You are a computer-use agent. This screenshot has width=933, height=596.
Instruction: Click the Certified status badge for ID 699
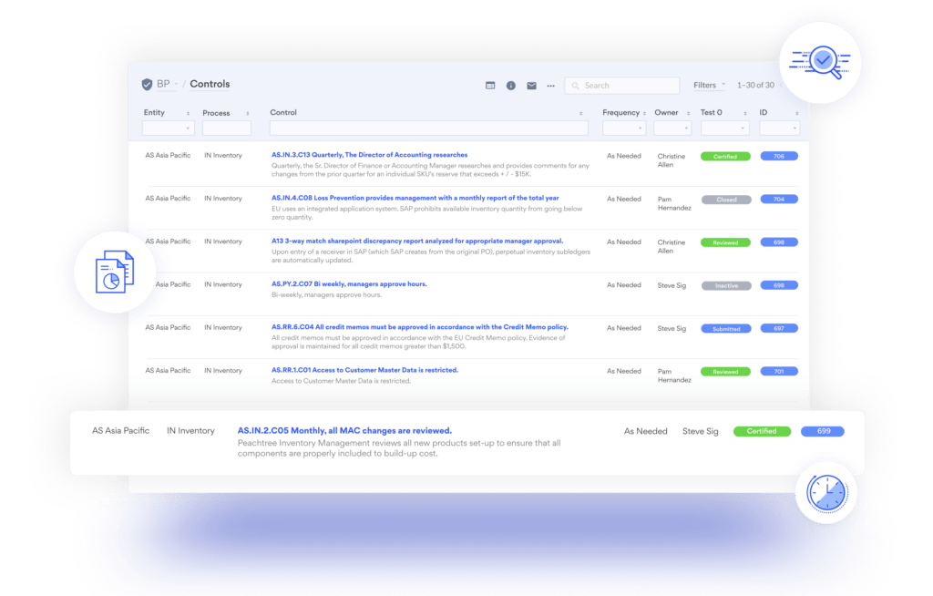click(761, 431)
